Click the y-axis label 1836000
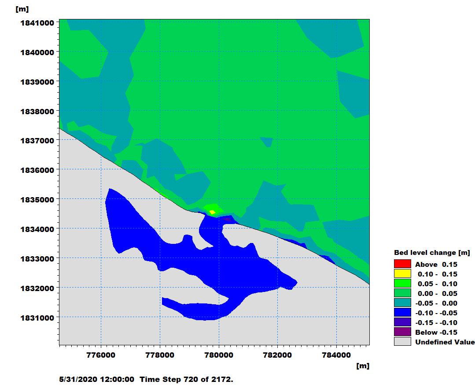The height and width of the screenshot is (385, 475). (x=37, y=170)
